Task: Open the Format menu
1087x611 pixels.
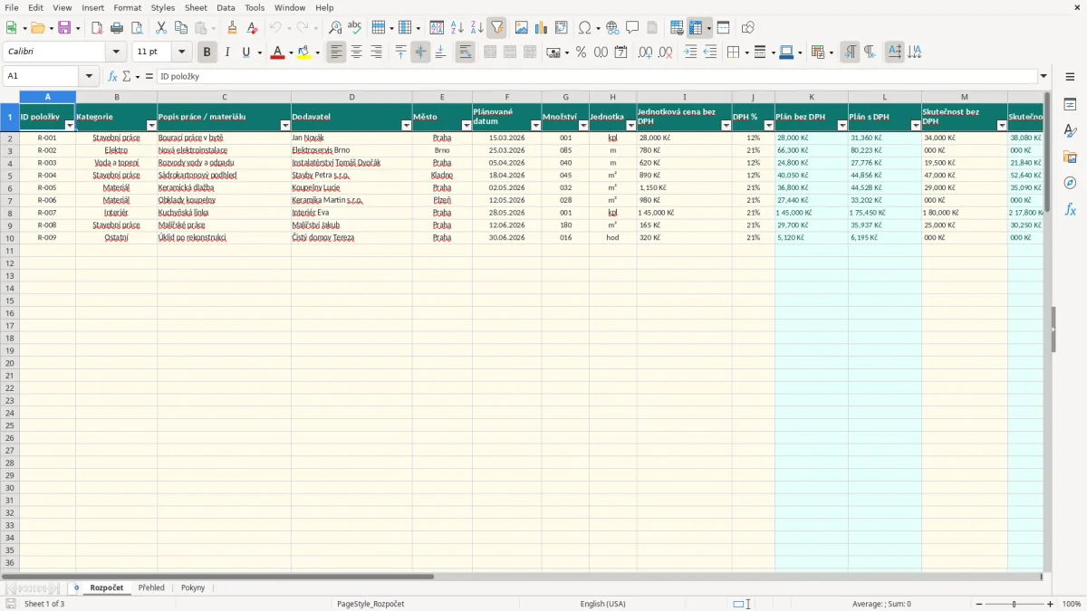Action: (x=127, y=7)
